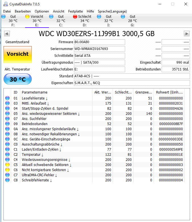This screenshot has height=222, width=192.
Task: Click status orb for UltraDMA-CRC-Fehler row
Action: pos(7,175)
